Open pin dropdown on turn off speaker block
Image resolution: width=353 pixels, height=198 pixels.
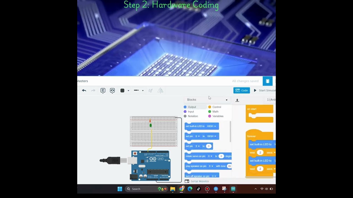point(214,176)
